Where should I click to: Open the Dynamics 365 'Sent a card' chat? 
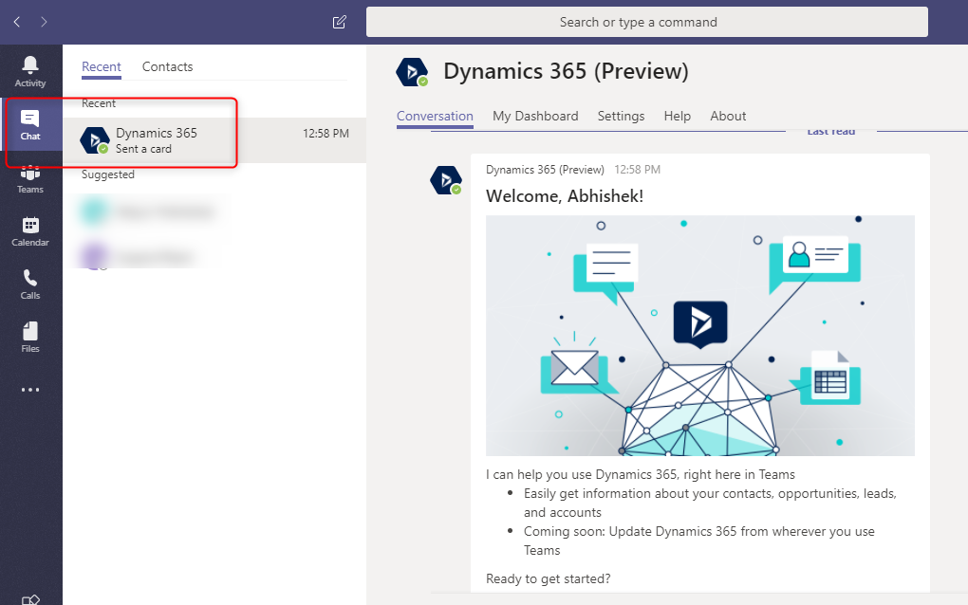pyautogui.click(x=214, y=140)
